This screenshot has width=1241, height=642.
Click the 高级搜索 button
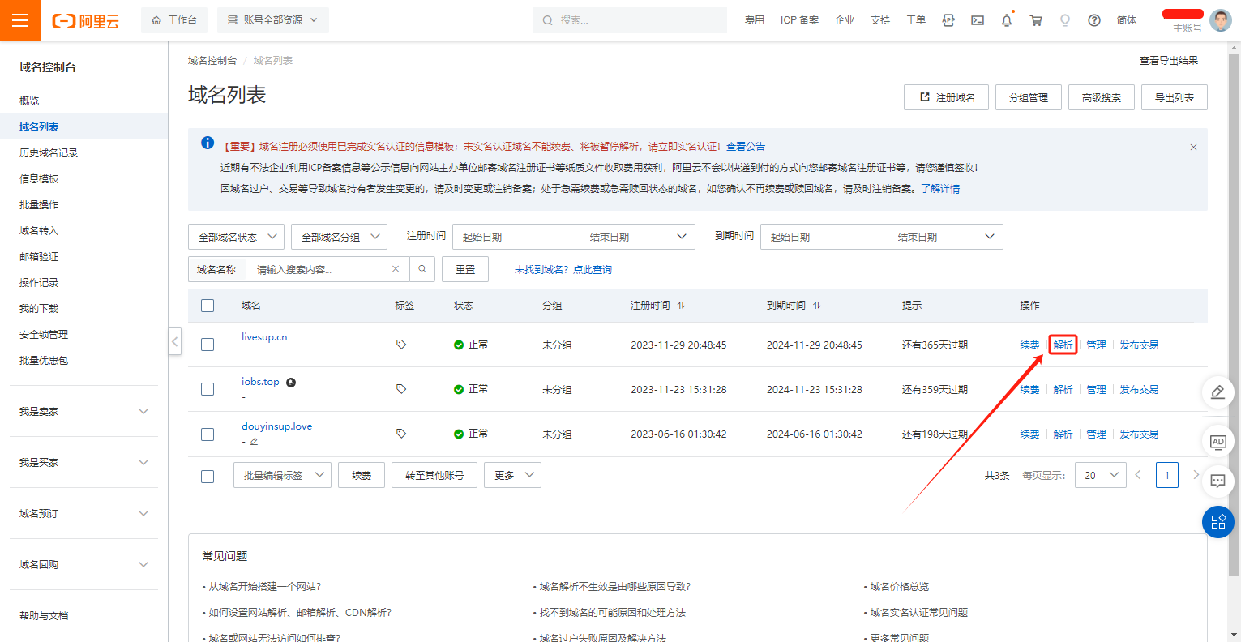tap(1101, 97)
